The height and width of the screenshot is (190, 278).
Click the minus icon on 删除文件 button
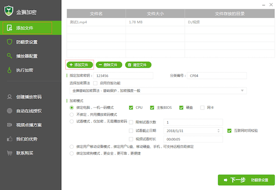click(100, 65)
